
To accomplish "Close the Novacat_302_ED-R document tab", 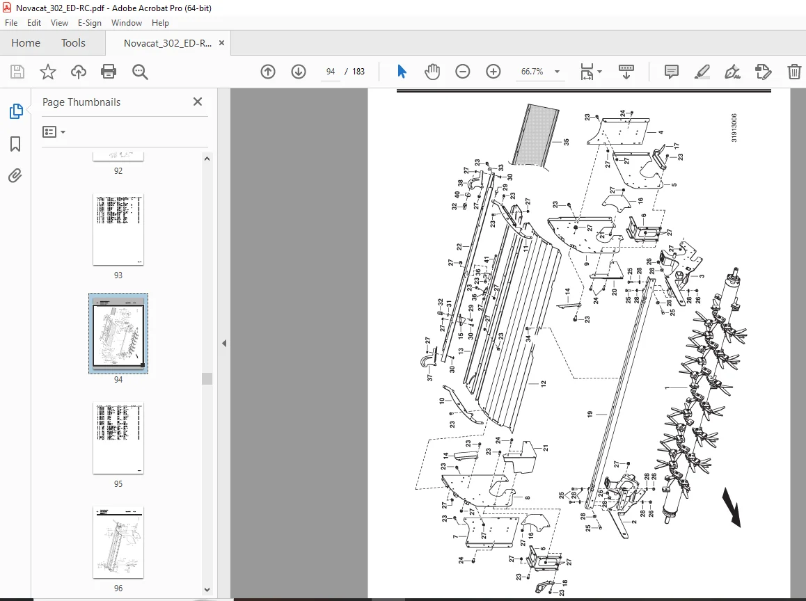I will 221,43.
